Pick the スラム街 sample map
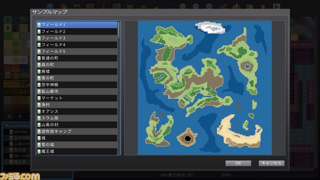The width and height of the screenshot is (320, 180). pos(77,118)
